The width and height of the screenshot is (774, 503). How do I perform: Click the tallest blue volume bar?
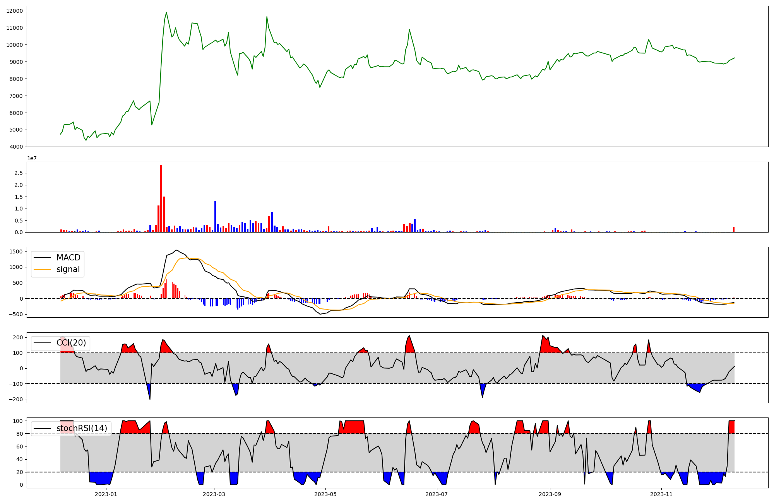[x=215, y=217]
